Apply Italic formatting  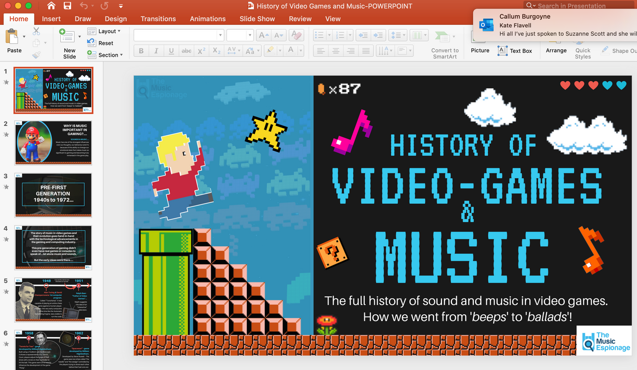pyautogui.click(x=156, y=50)
